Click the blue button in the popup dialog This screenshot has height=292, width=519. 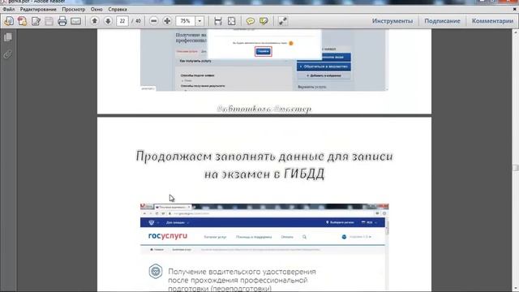pos(263,51)
